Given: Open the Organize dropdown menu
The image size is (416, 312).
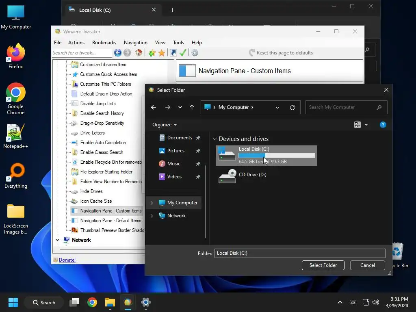Looking at the screenshot, I should pyautogui.click(x=165, y=125).
